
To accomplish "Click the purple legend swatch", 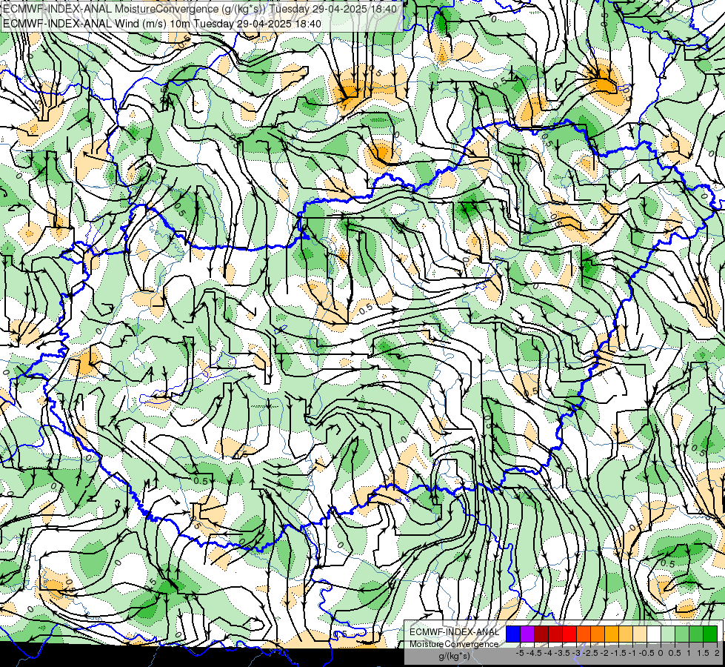I will [527, 634].
